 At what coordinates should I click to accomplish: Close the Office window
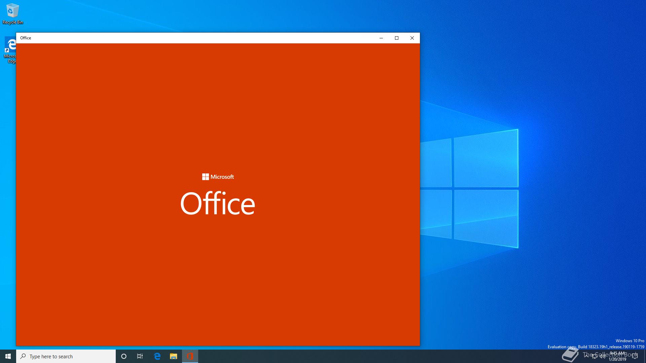click(x=412, y=38)
